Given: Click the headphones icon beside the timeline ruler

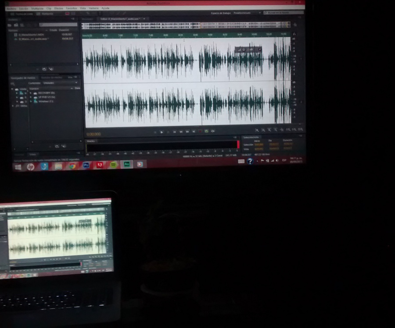Looking at the screenshot, I should (294, 34).
